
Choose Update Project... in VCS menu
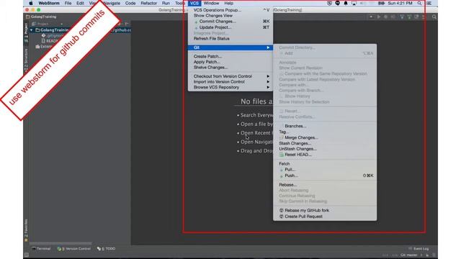click(x=230, y=27)
